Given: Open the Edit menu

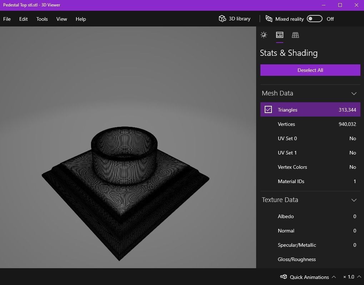Looking at the screenshot, I should 23,19.
